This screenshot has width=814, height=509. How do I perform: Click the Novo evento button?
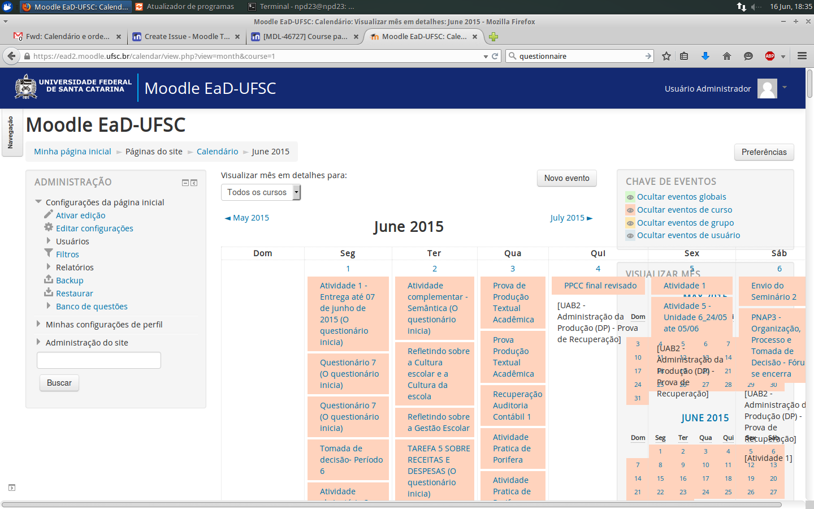(x=567, y=178)
